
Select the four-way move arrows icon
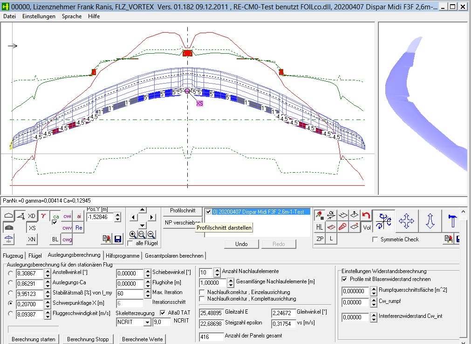(x=407, y=221)
